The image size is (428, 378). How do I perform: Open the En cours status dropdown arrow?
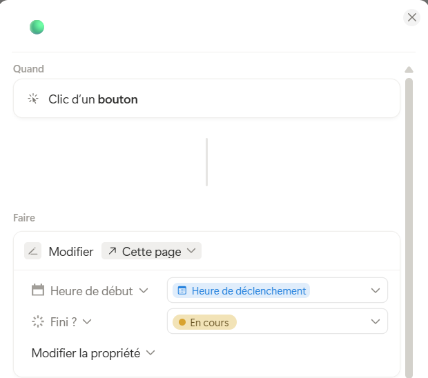(x=376, y=321)
